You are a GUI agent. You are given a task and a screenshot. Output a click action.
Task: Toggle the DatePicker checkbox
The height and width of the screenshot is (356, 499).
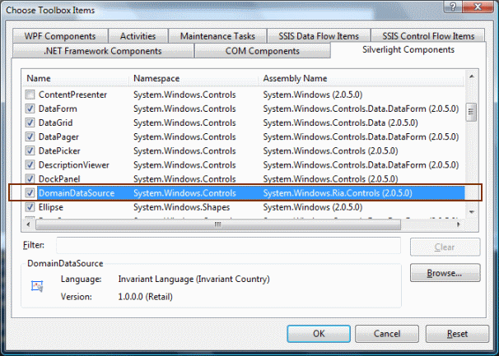click(x=30, y=150)
